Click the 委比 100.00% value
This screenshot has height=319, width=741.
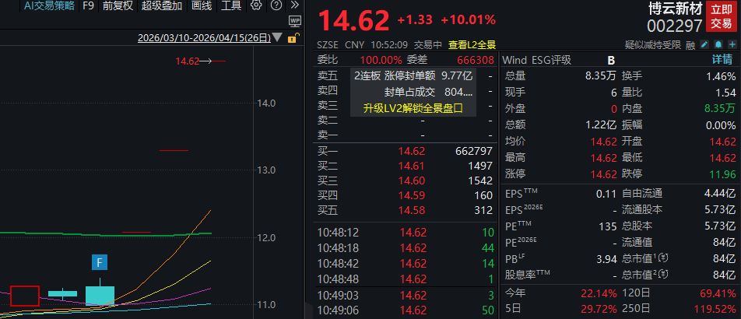pos(381,60)
